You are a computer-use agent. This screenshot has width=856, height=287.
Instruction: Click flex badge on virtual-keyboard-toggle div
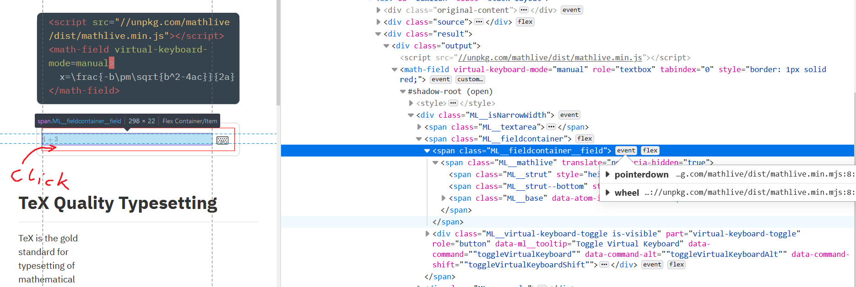click(x=677, y=265)
